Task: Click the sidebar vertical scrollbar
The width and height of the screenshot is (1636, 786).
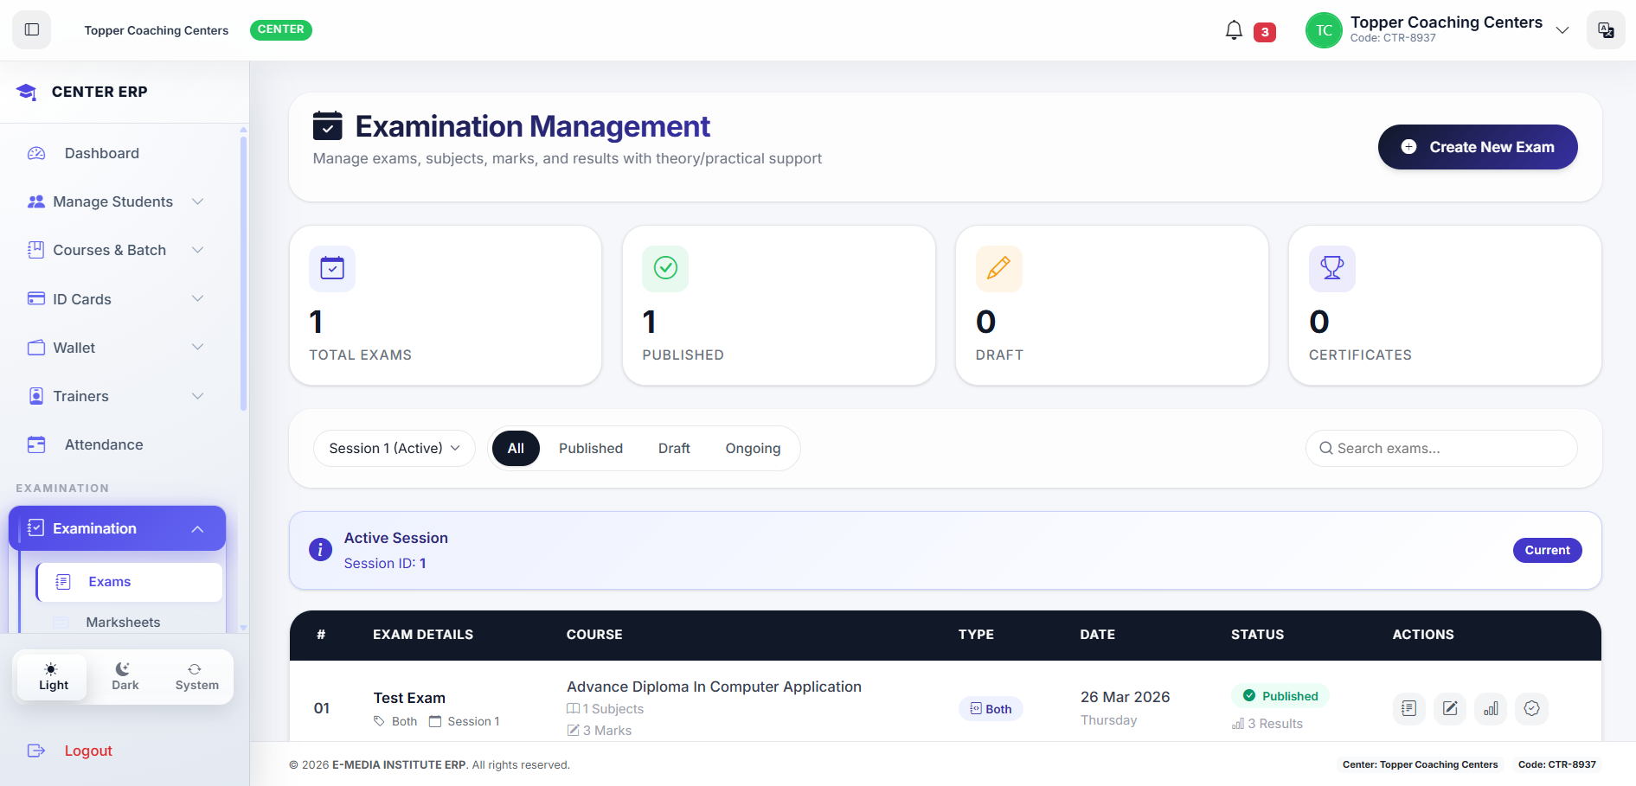Action: 243,268
